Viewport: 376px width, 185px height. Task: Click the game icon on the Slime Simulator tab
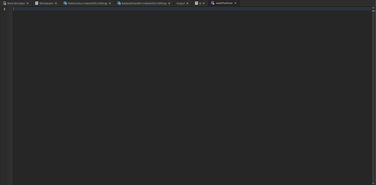[x=4, y=3]
